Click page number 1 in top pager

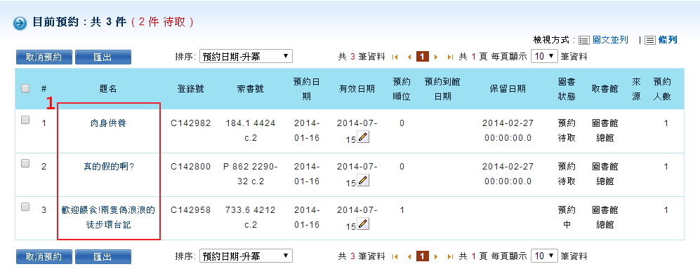click(x=423, y=57)
